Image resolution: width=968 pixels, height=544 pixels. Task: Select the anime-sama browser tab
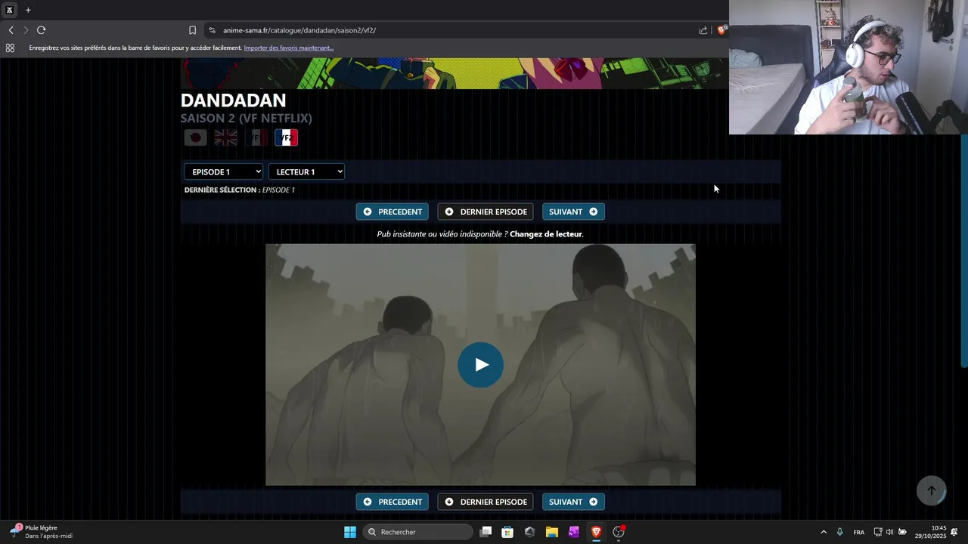click(x=9, y=10)
